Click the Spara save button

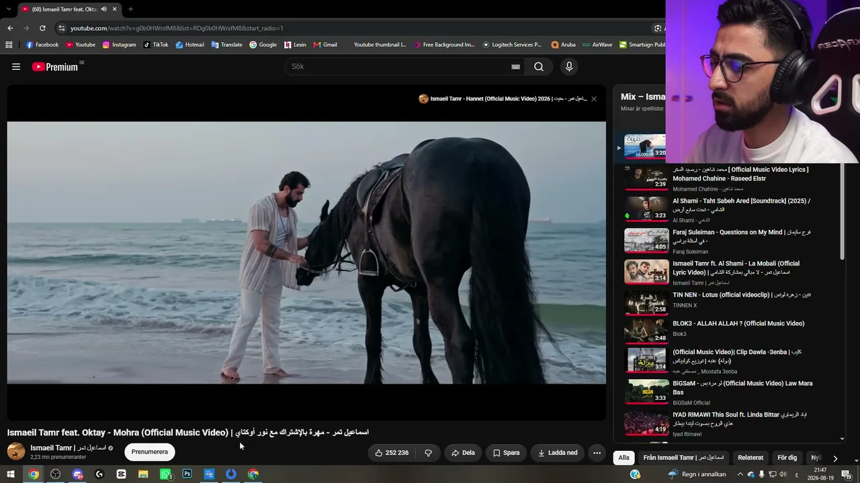[x=506, y=453]
